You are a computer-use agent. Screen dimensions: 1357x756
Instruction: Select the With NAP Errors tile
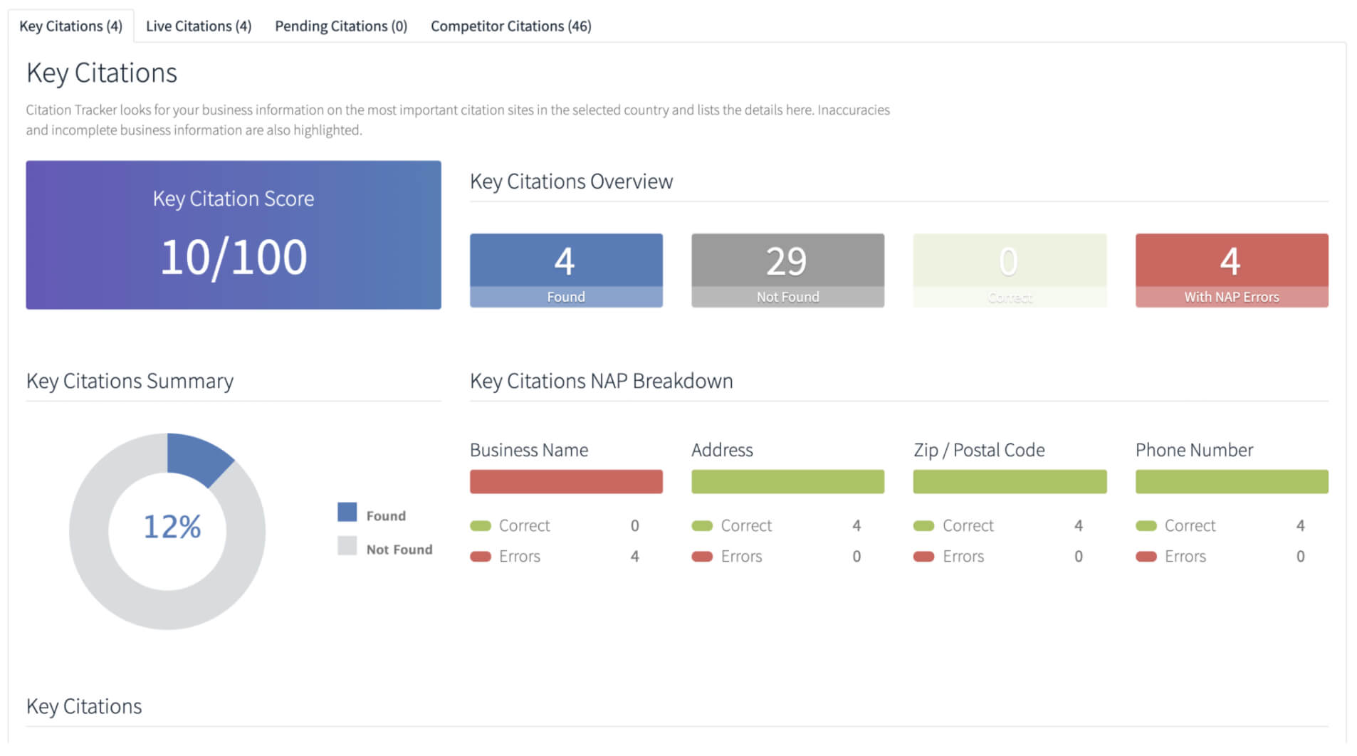coord(1231,270)
